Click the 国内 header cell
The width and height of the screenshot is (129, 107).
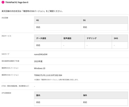(58, 95)
